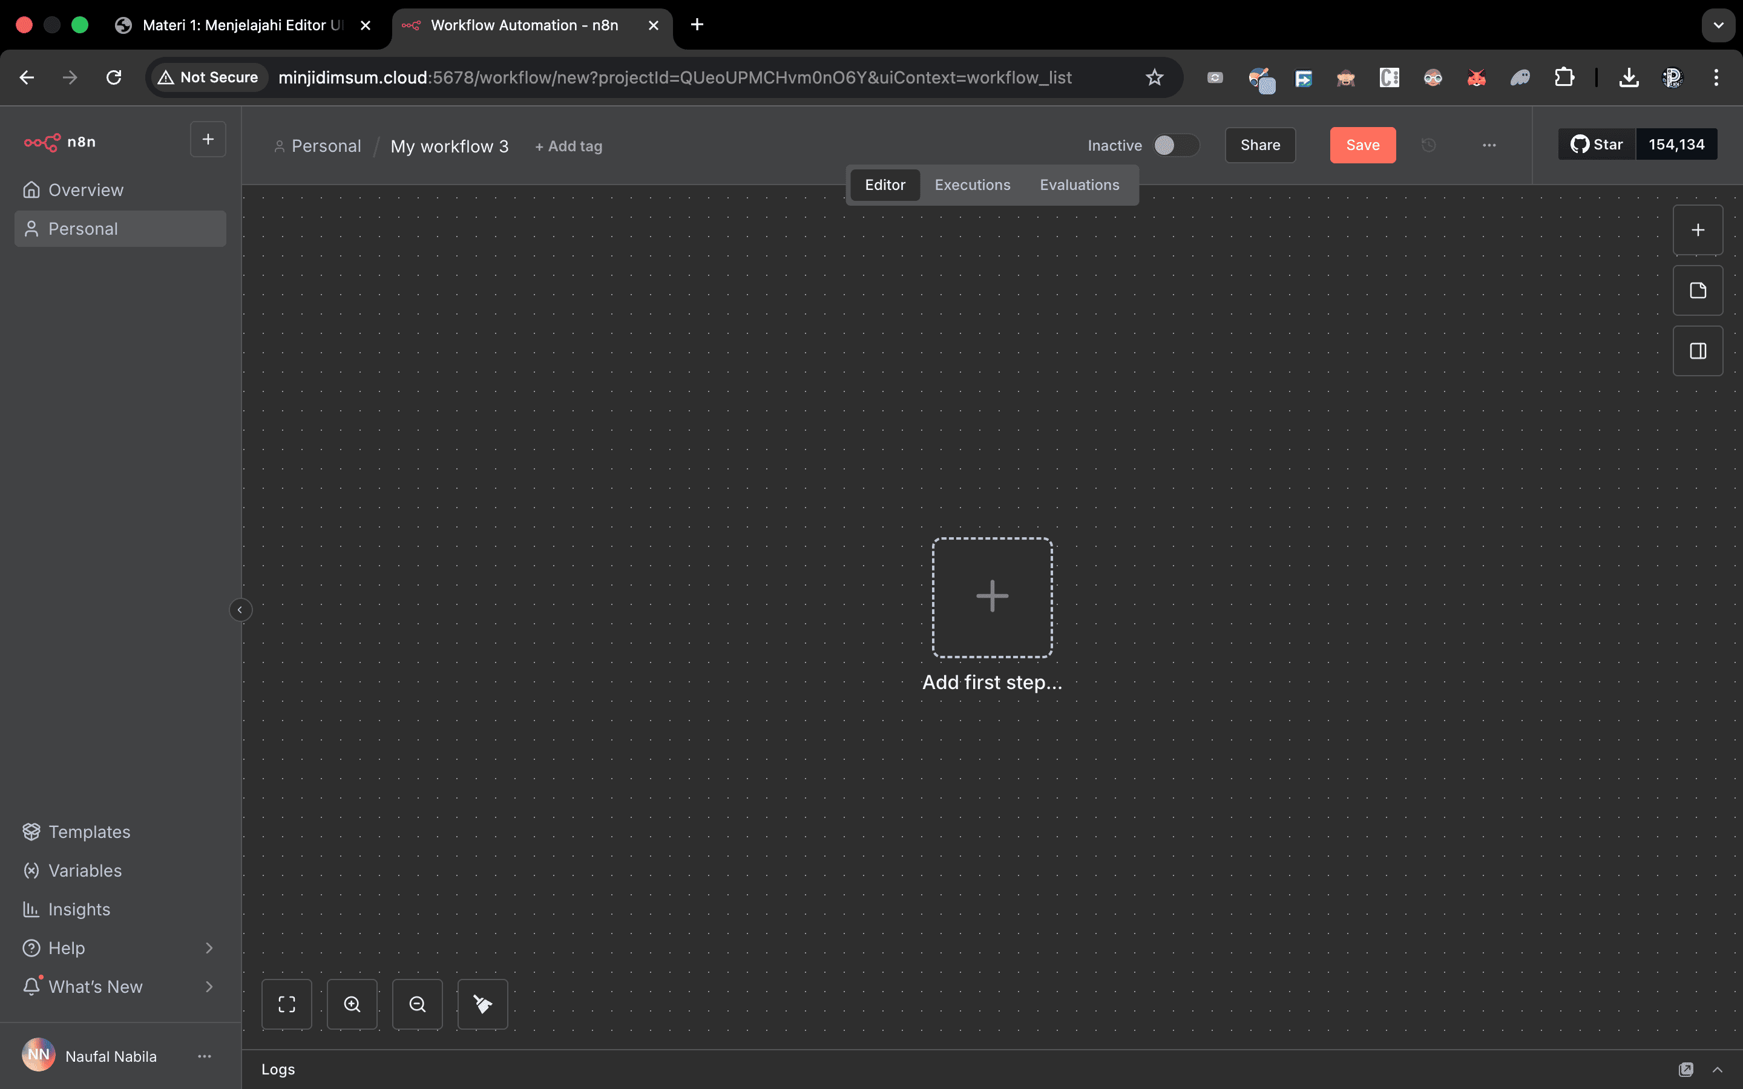Switch to the Evaluations tab
The height and width of the screenshot is (1089, 1743).
tap(1079, 185)
